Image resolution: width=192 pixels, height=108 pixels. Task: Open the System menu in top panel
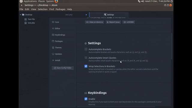pyautogui.click(x=50, y=1)
